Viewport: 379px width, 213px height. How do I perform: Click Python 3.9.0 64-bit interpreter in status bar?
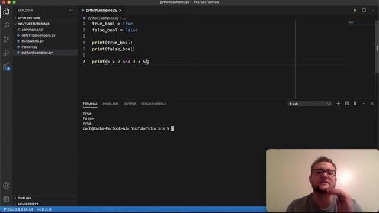pyautogui.click(x=18, y=209)
